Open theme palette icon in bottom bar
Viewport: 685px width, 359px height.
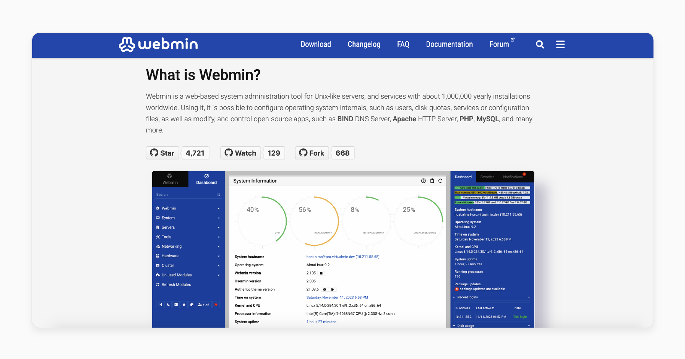click(192, 305)
